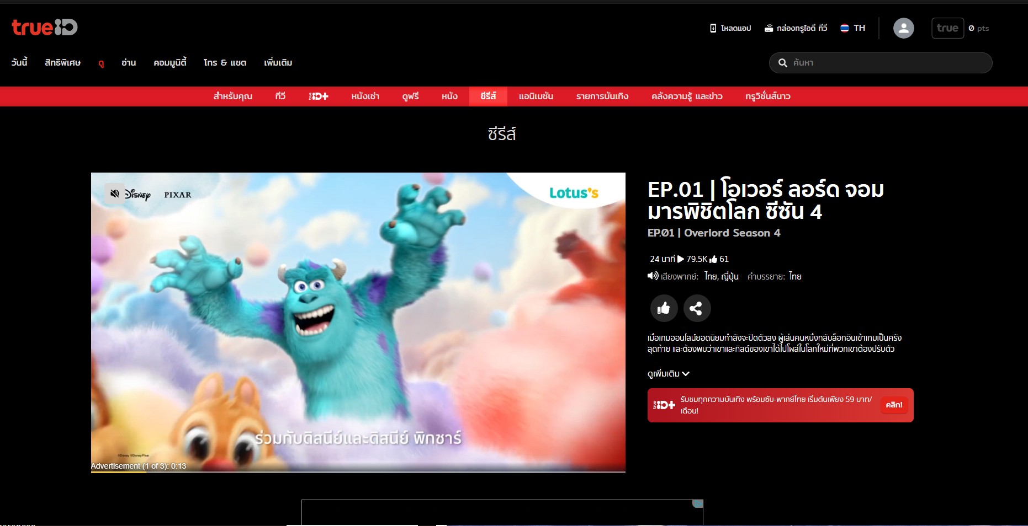Click the search magnifier icon
The height and width of the screenshot is (526, 1028).
click(x=783, y=63)
